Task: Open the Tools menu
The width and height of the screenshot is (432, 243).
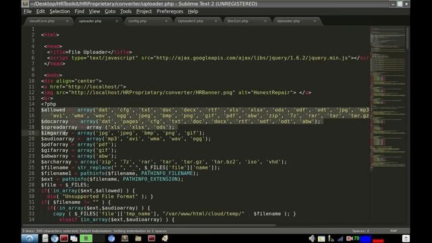Action: pos(126,11)
